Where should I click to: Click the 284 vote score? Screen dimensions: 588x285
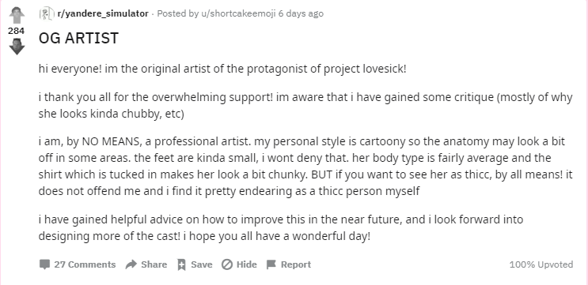17,31
